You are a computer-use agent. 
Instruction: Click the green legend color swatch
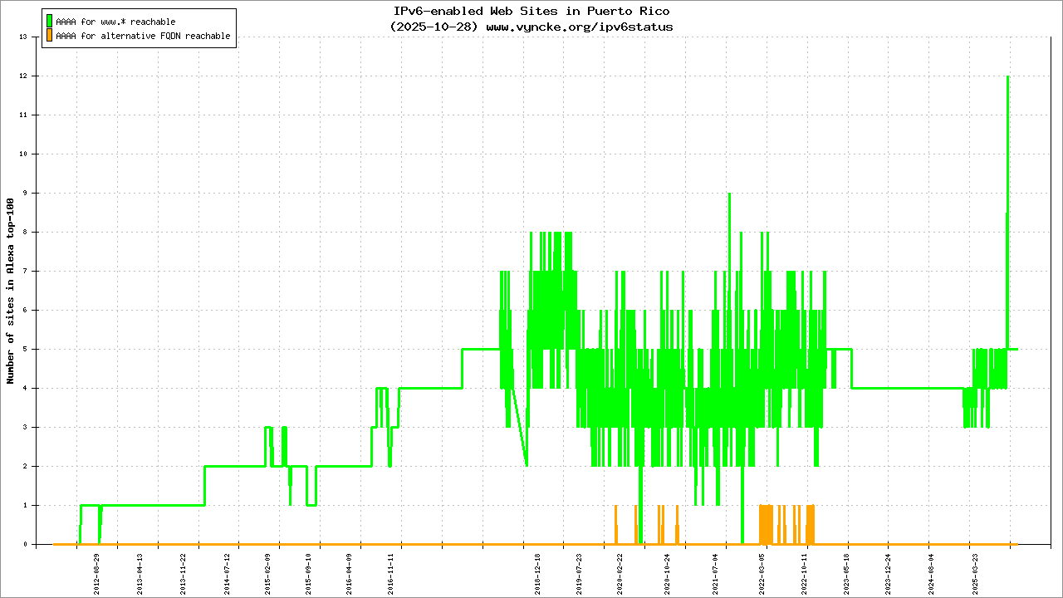[49, 21]
